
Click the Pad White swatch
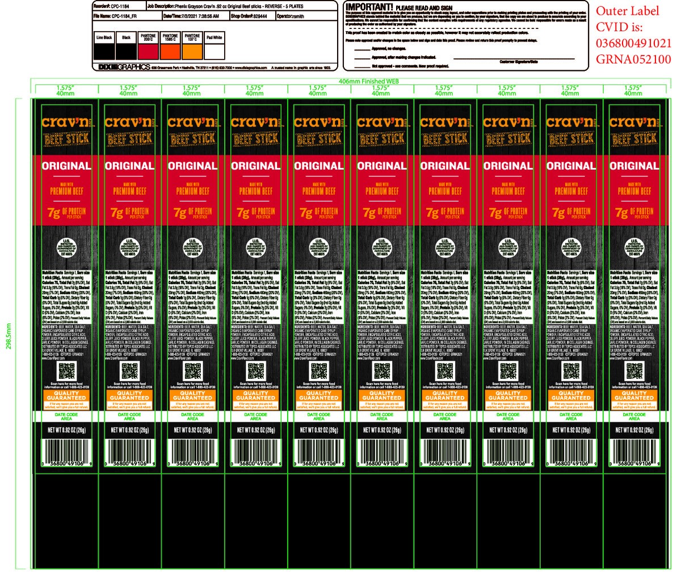[214, 50]
